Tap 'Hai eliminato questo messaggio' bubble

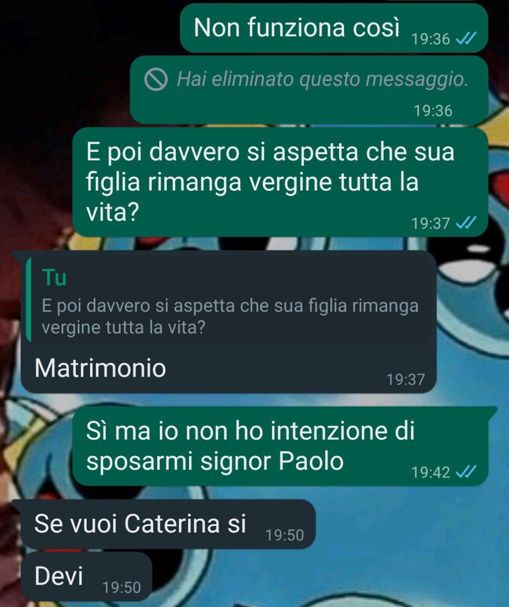coord(309,90)
